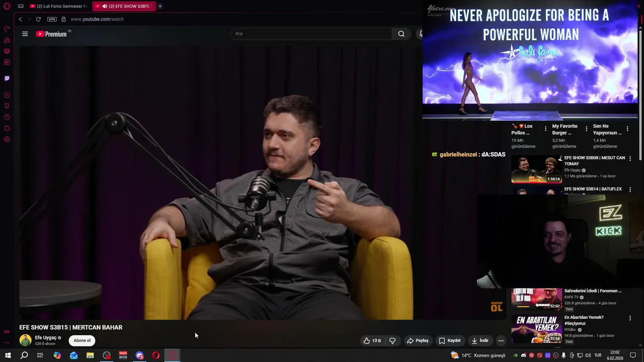The height and width of the screenshot is (362, 644).
Task: Open Opera browser taskbar icon
Action: tap(156, 355)
